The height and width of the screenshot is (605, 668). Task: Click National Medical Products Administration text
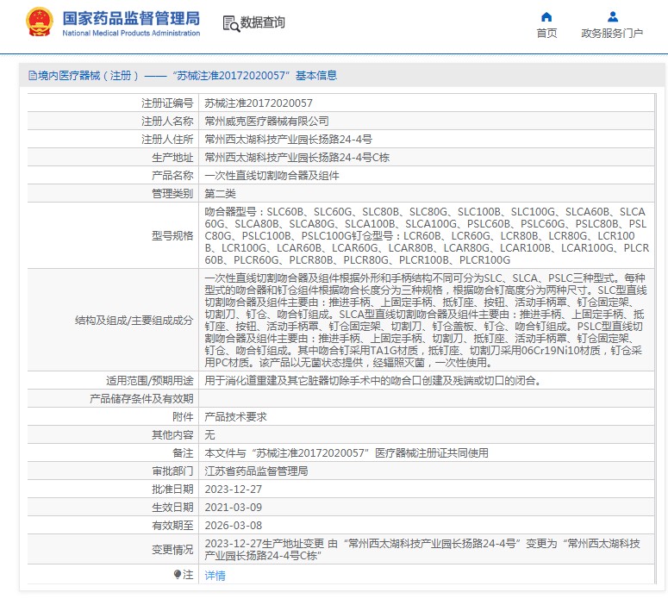131,34
